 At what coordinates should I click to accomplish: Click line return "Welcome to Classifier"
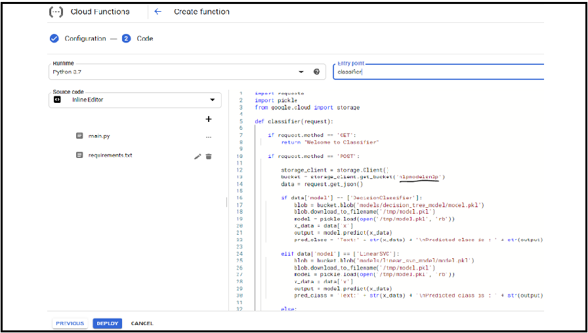click(x=330, y=142)
